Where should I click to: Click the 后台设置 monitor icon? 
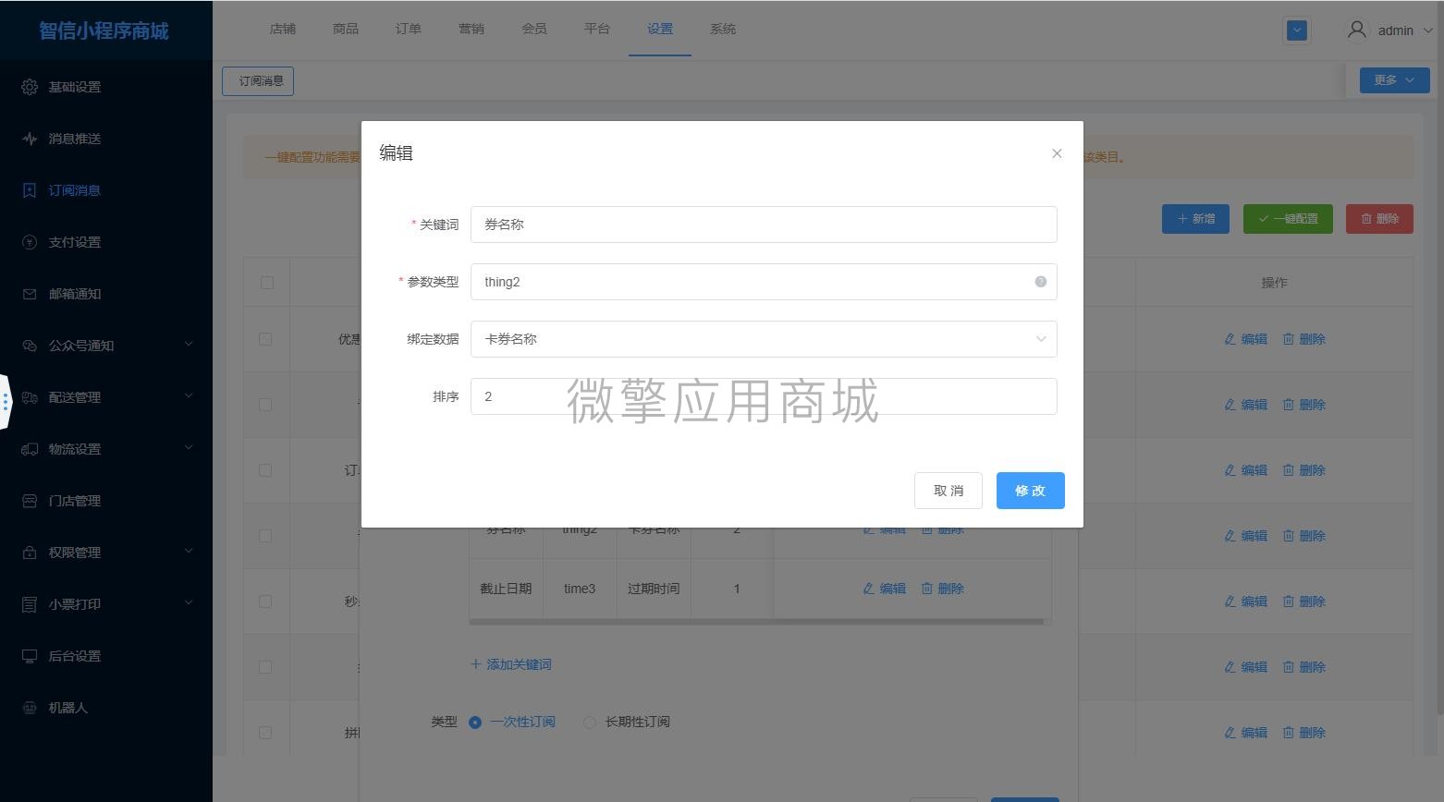30,656
